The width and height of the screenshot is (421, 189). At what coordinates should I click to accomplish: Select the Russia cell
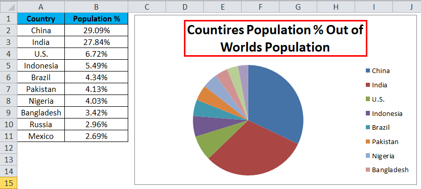[41, 125]
